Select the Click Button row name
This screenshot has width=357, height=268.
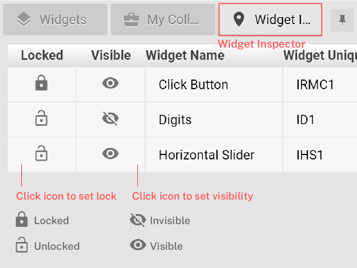(193, 85)
